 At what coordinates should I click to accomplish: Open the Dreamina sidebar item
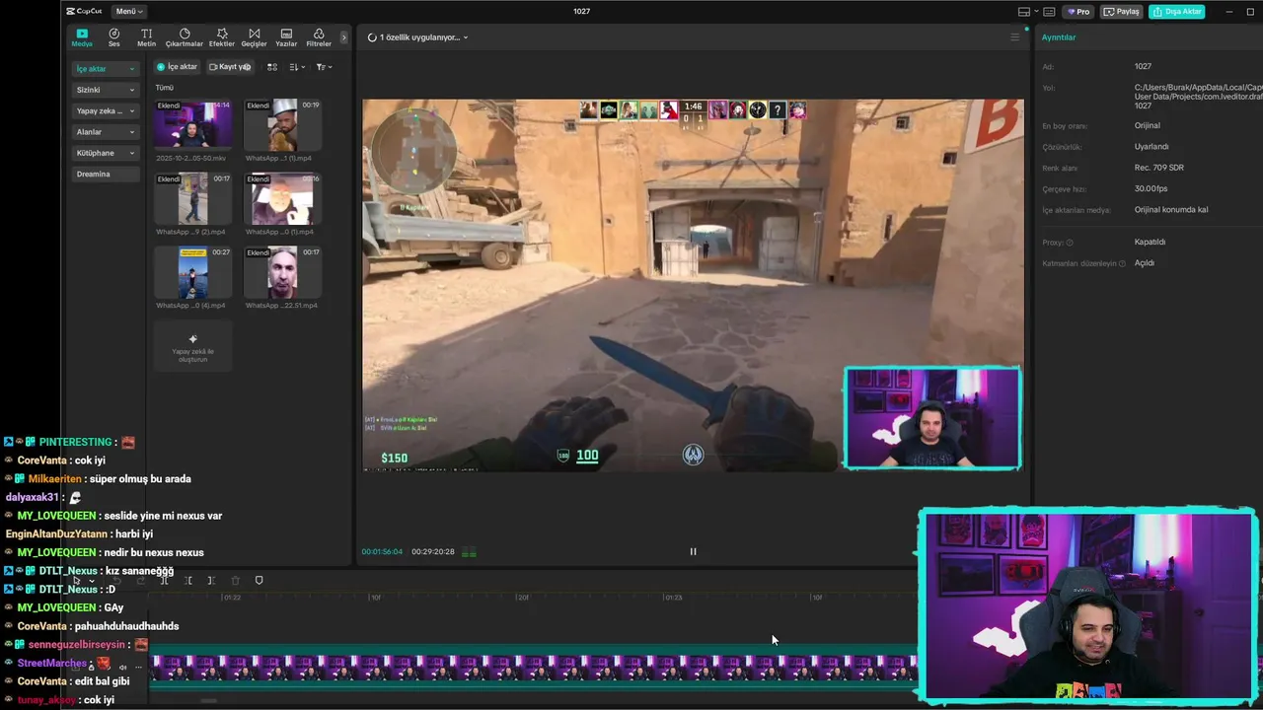[105, 174]
